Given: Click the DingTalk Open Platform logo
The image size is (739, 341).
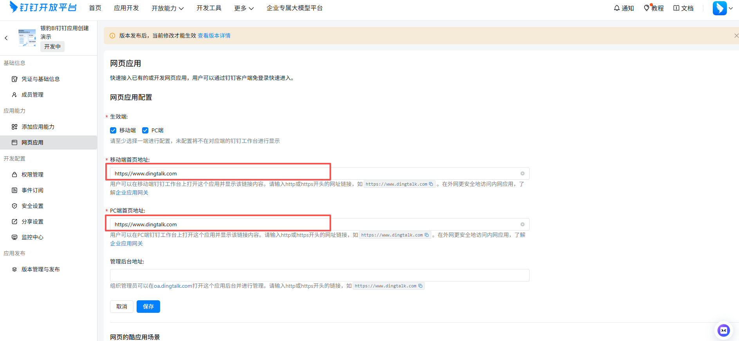Looking at the screenshot, I should pos(43,7).
